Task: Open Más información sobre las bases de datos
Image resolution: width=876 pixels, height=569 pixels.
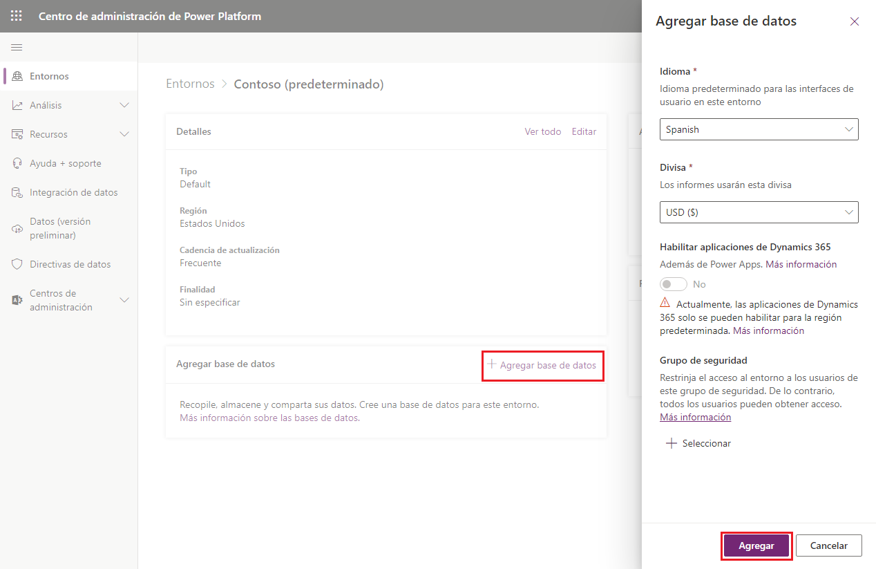Action: point(269,418)
